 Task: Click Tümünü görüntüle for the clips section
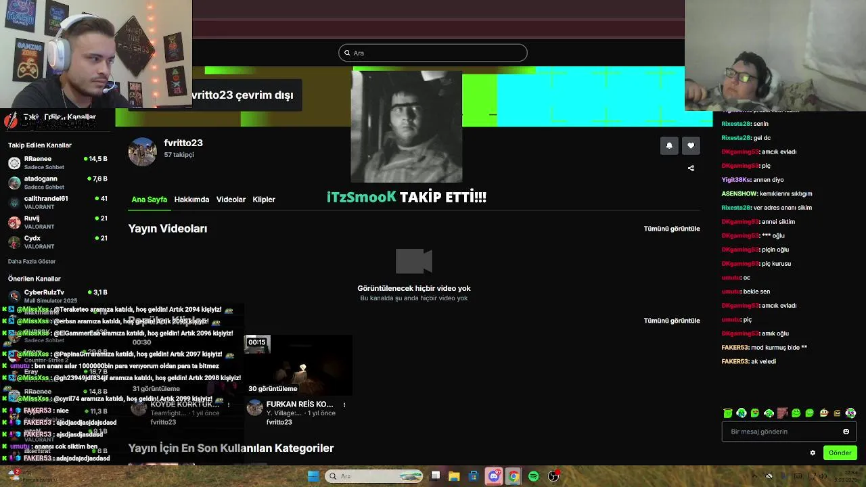pyautogui.click(x=672, y=321)
